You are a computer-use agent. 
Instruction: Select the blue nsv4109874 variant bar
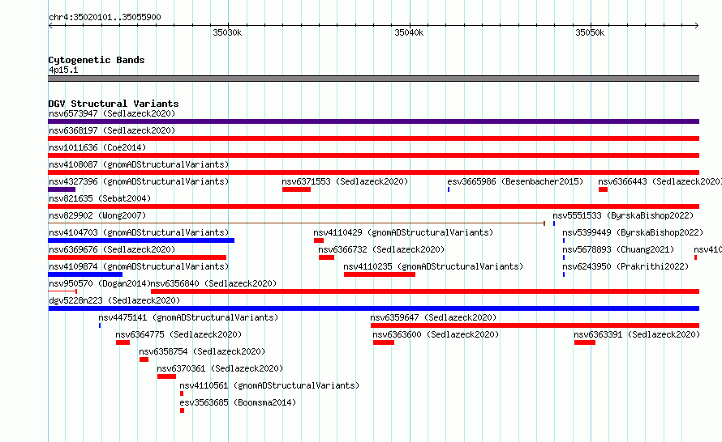coord(85,274)
